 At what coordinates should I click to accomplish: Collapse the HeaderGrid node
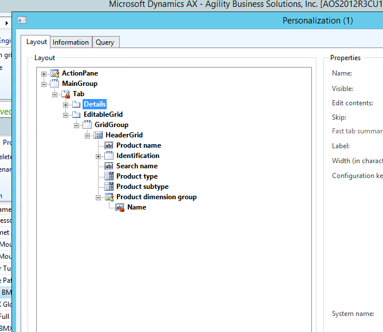87,136
